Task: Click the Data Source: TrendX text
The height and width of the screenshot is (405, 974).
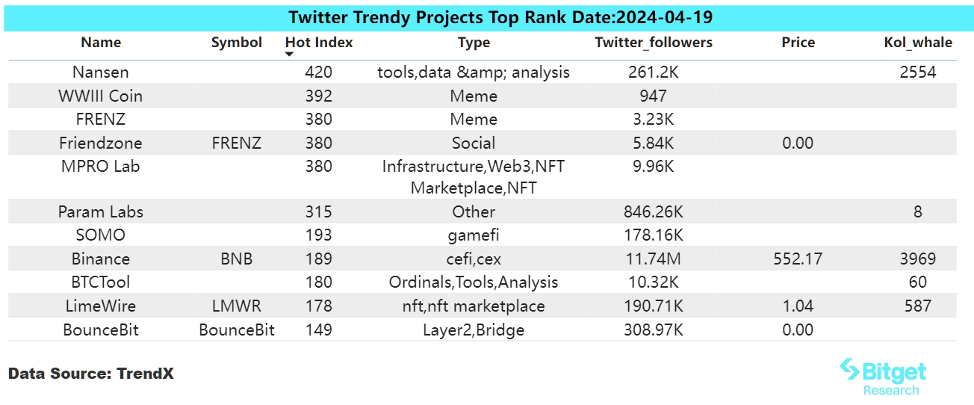Action: coord(91,374)
